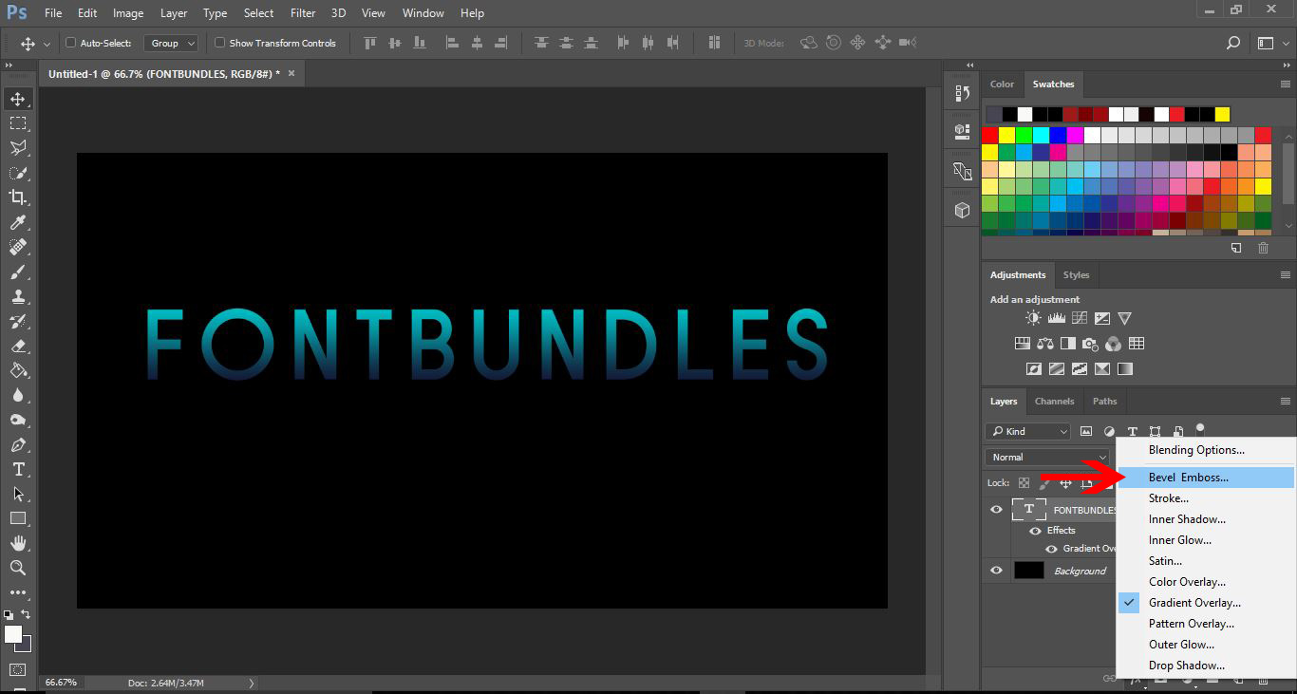The image size is (1297, 694).
Task: Activate the Crop tool
Action: (17, 197)
